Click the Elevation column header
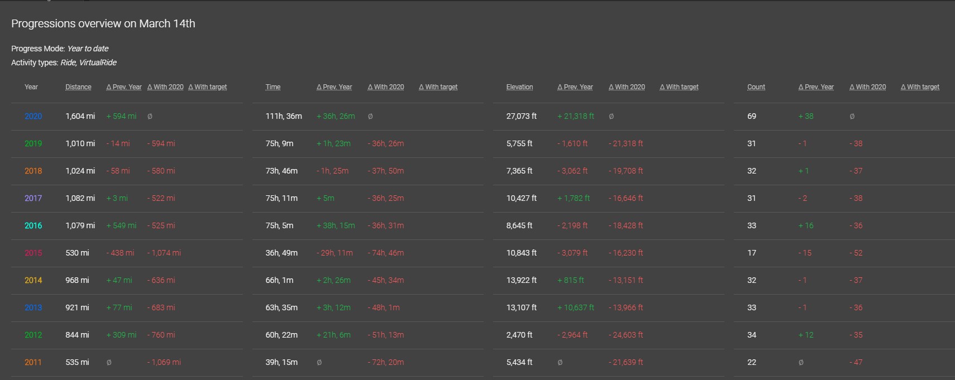The height and width of the screenshot is (380, 955). [x=519, y=87]
